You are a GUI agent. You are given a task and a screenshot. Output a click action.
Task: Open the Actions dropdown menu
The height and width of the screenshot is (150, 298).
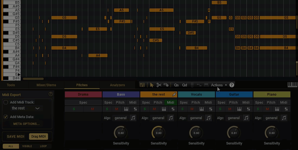(217, 85)
